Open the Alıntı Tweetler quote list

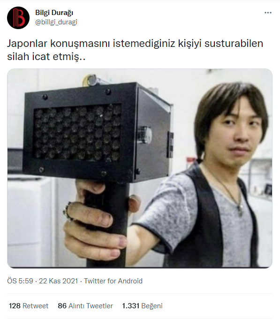click(x=91, y=306)
